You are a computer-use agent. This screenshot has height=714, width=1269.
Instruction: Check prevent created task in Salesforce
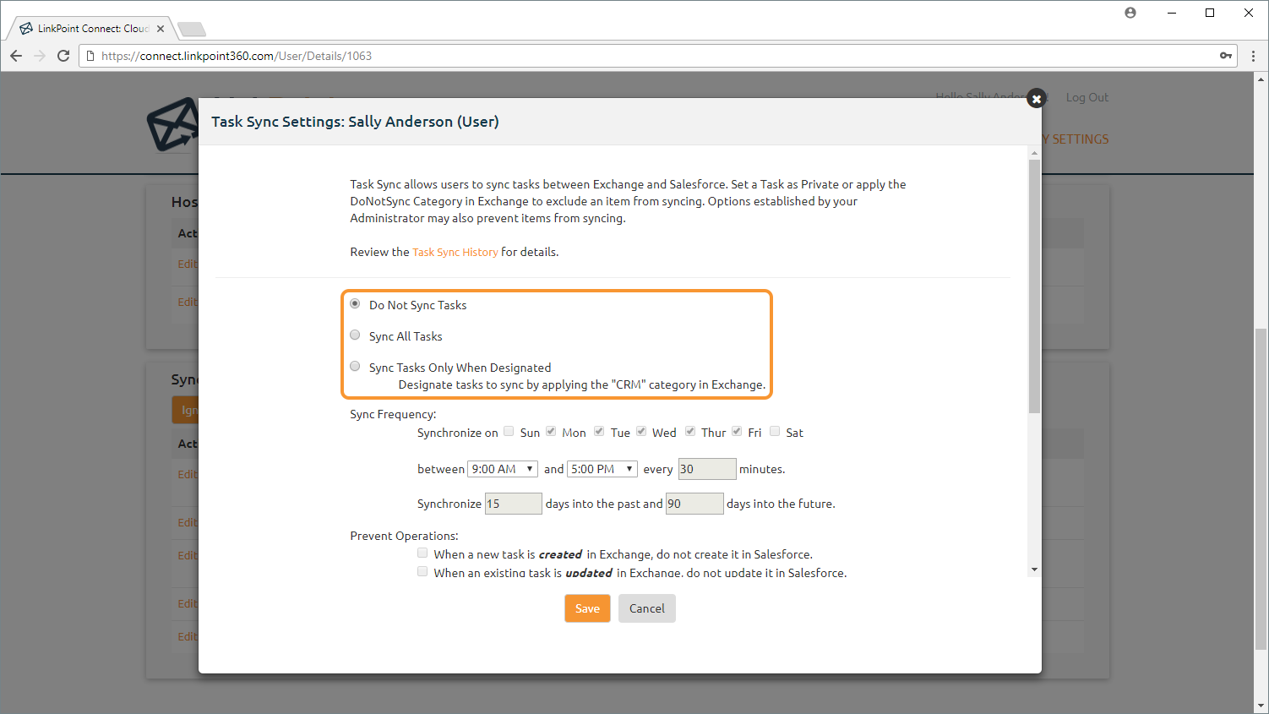click(422, 553)
